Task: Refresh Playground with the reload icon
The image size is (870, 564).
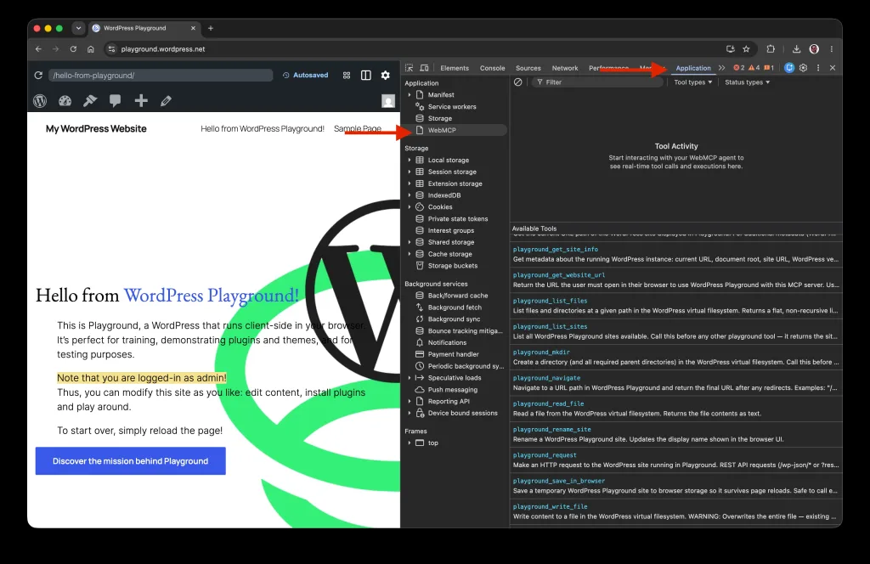Action: click(x=38, y=75)
